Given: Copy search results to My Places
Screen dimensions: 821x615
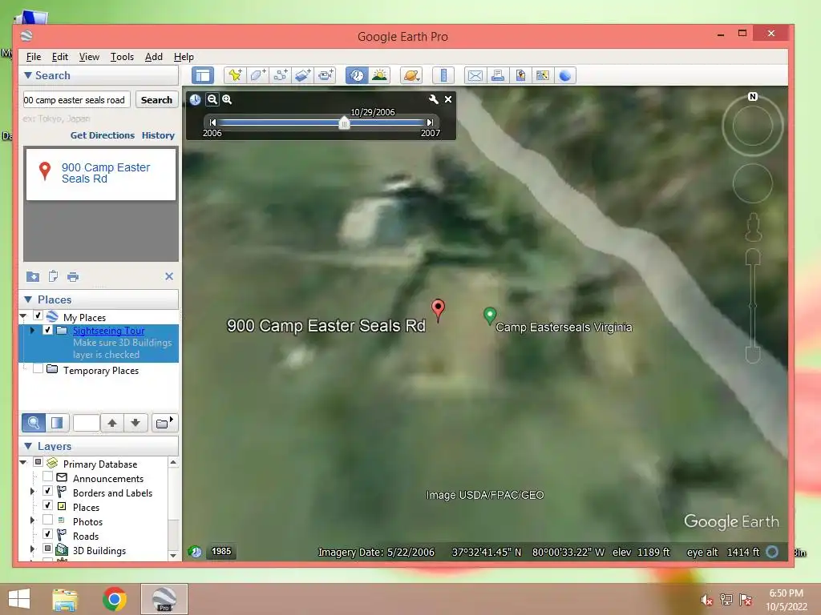Looking at the screenshot, I should tap(32, 276).
